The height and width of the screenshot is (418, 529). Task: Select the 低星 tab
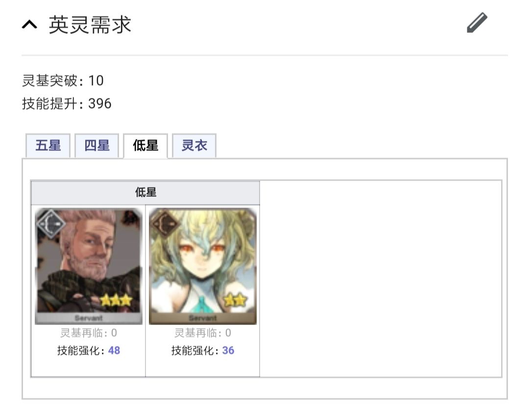(145, 146)
